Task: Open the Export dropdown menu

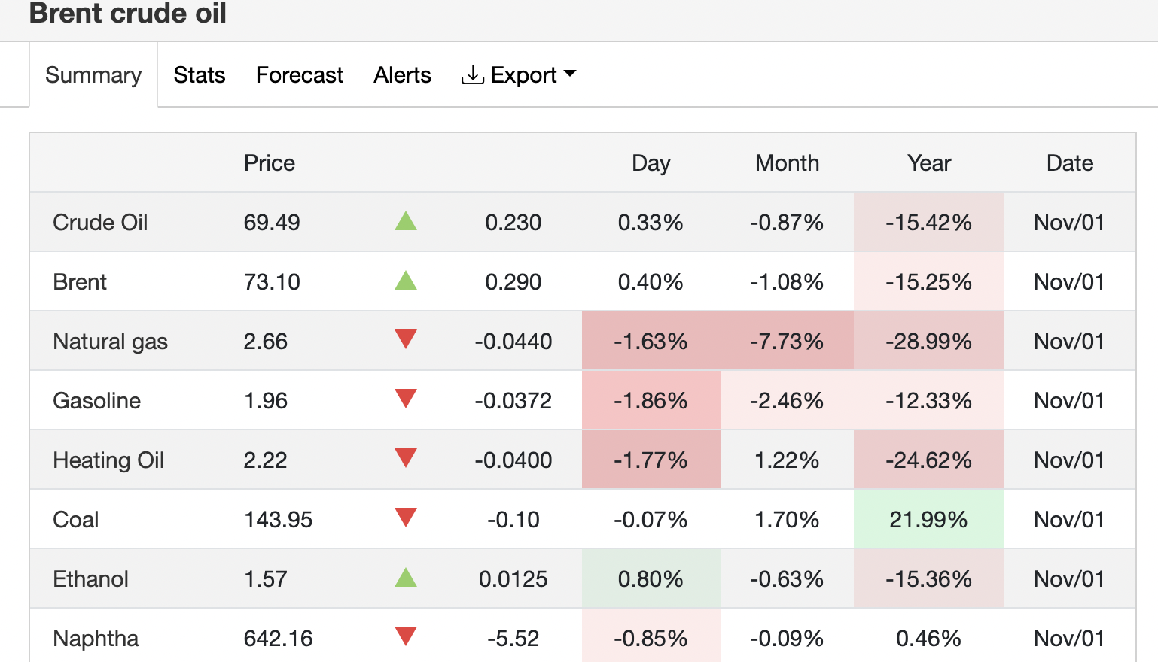Action: [x=519, y=75]
